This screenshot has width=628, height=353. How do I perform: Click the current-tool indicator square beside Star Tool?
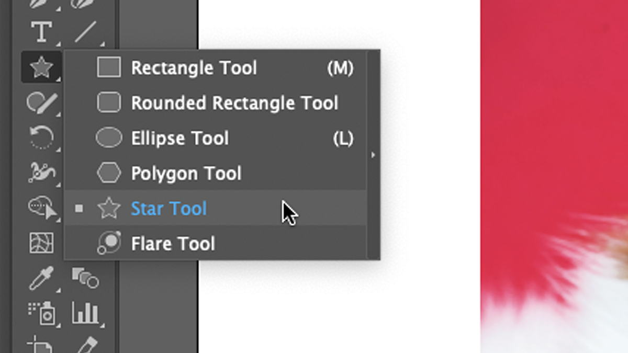tap(80, 208)
